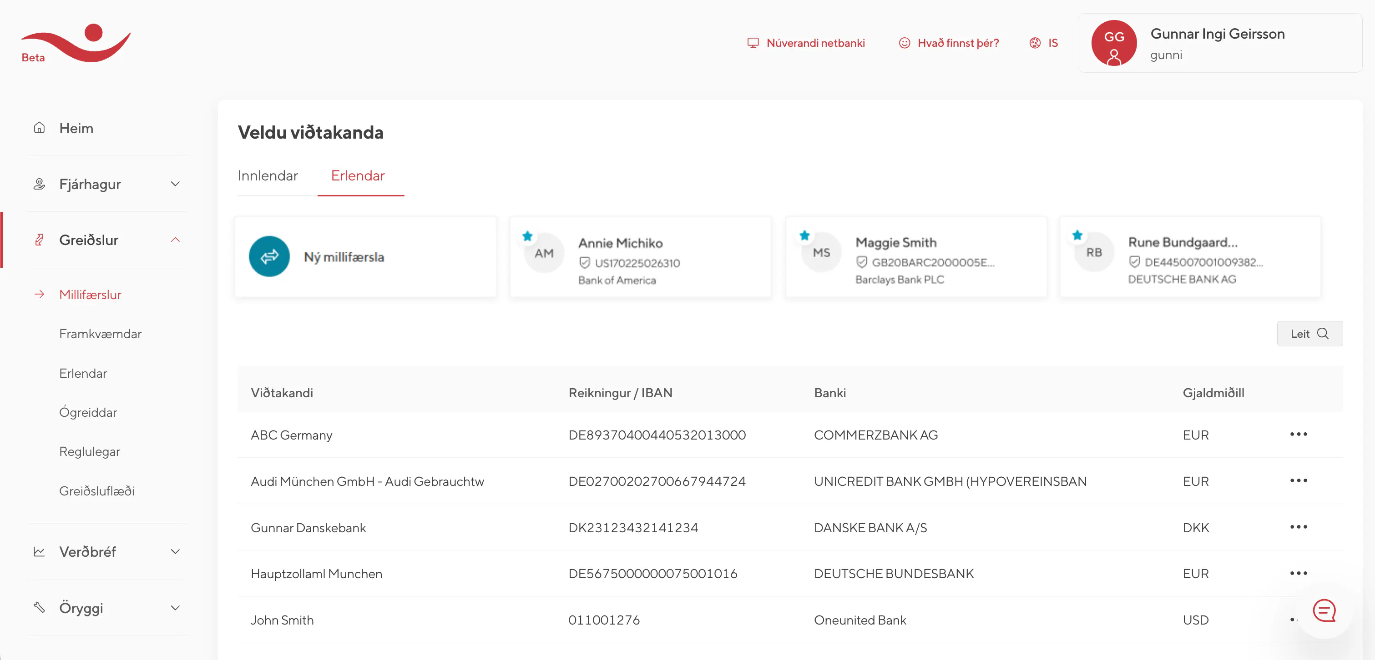1375x660 pixels.
Task: Open the chat support bubble icon
Action: tap(1324, 610)
